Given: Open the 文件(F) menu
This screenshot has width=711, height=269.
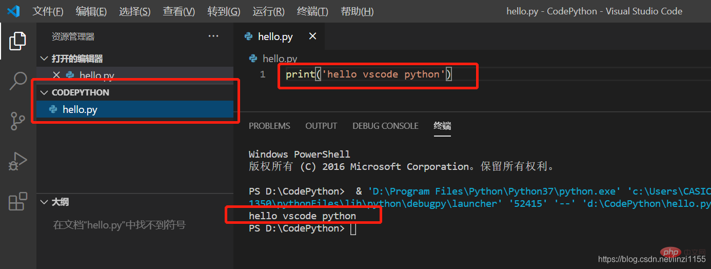Looking at the screenshot, I should 48,11.
